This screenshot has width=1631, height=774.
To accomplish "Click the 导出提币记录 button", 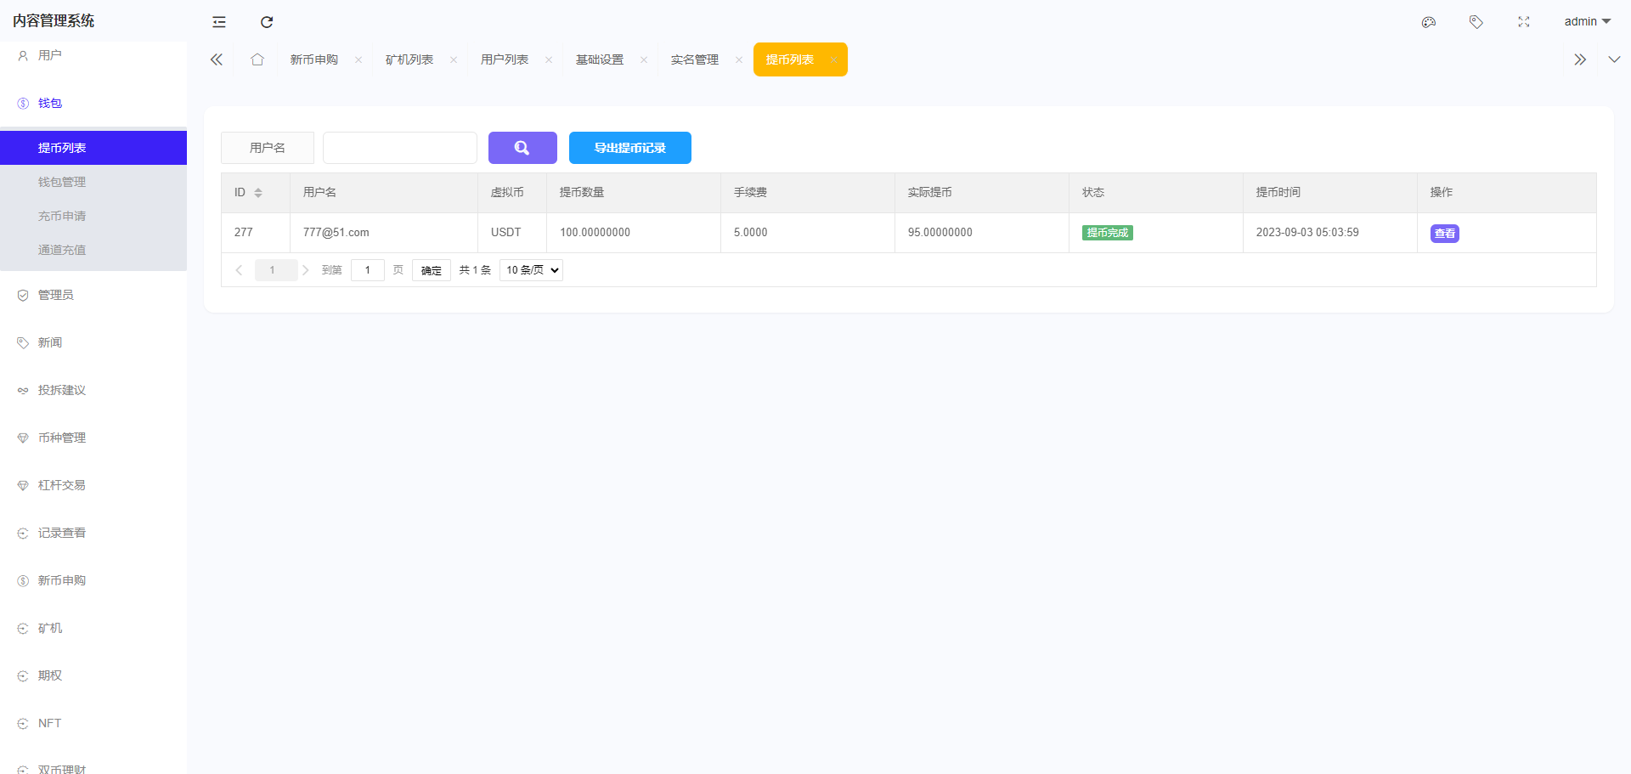I will tap(629, 147).
